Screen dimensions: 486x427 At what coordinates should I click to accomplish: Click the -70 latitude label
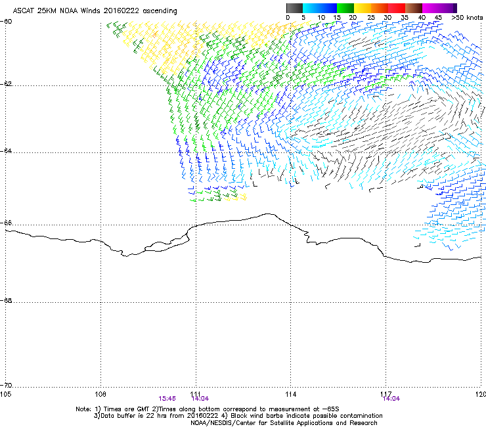click(7, 385)
